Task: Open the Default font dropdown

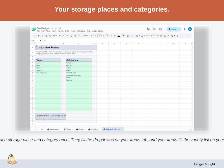Action: coord(87,36)
